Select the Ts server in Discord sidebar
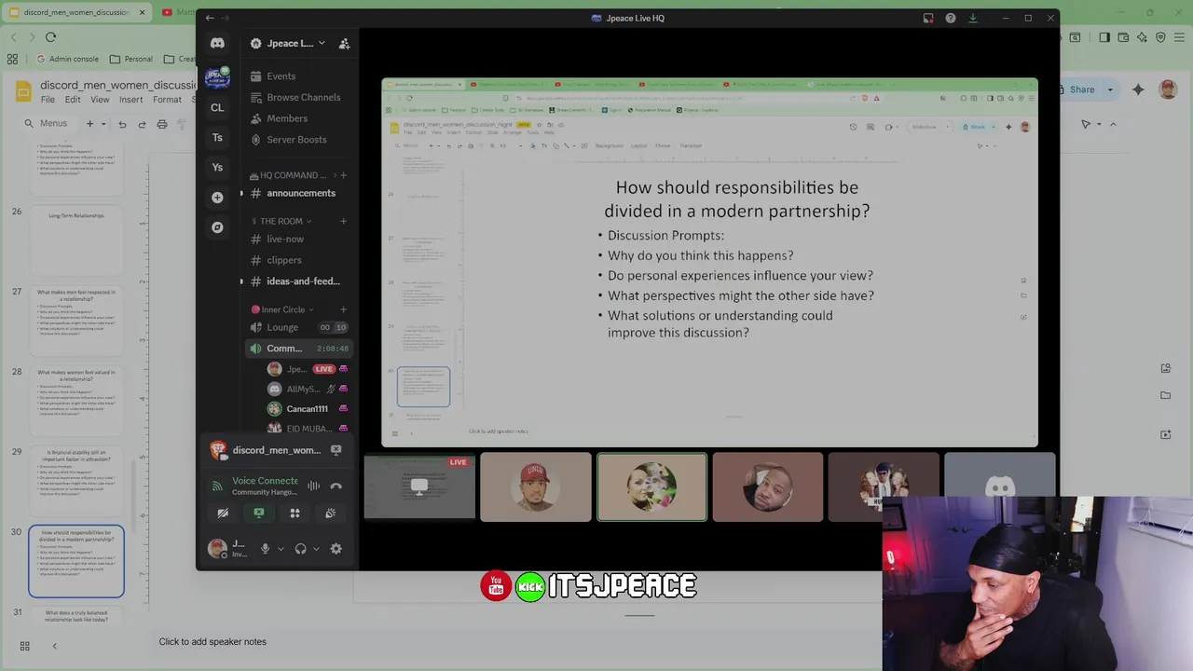The height and width of the screenshot is (671, 1193). click(217, 137)
